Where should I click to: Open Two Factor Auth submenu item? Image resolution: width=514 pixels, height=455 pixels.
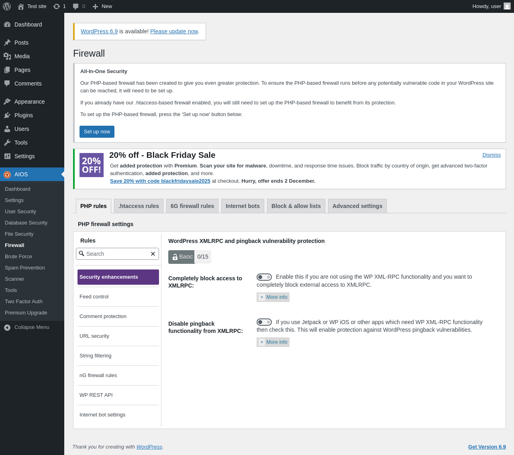pos(32,302)
